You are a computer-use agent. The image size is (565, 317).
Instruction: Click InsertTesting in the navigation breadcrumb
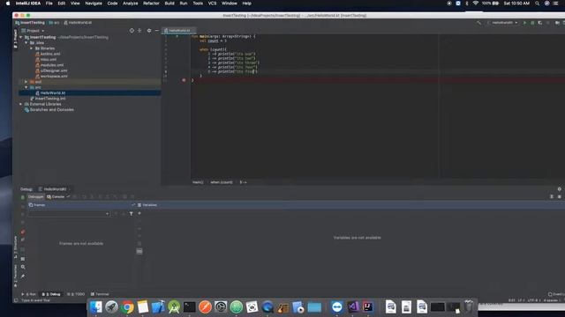click(32, 23)
